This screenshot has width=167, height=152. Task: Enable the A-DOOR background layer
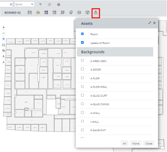point(82,69)
